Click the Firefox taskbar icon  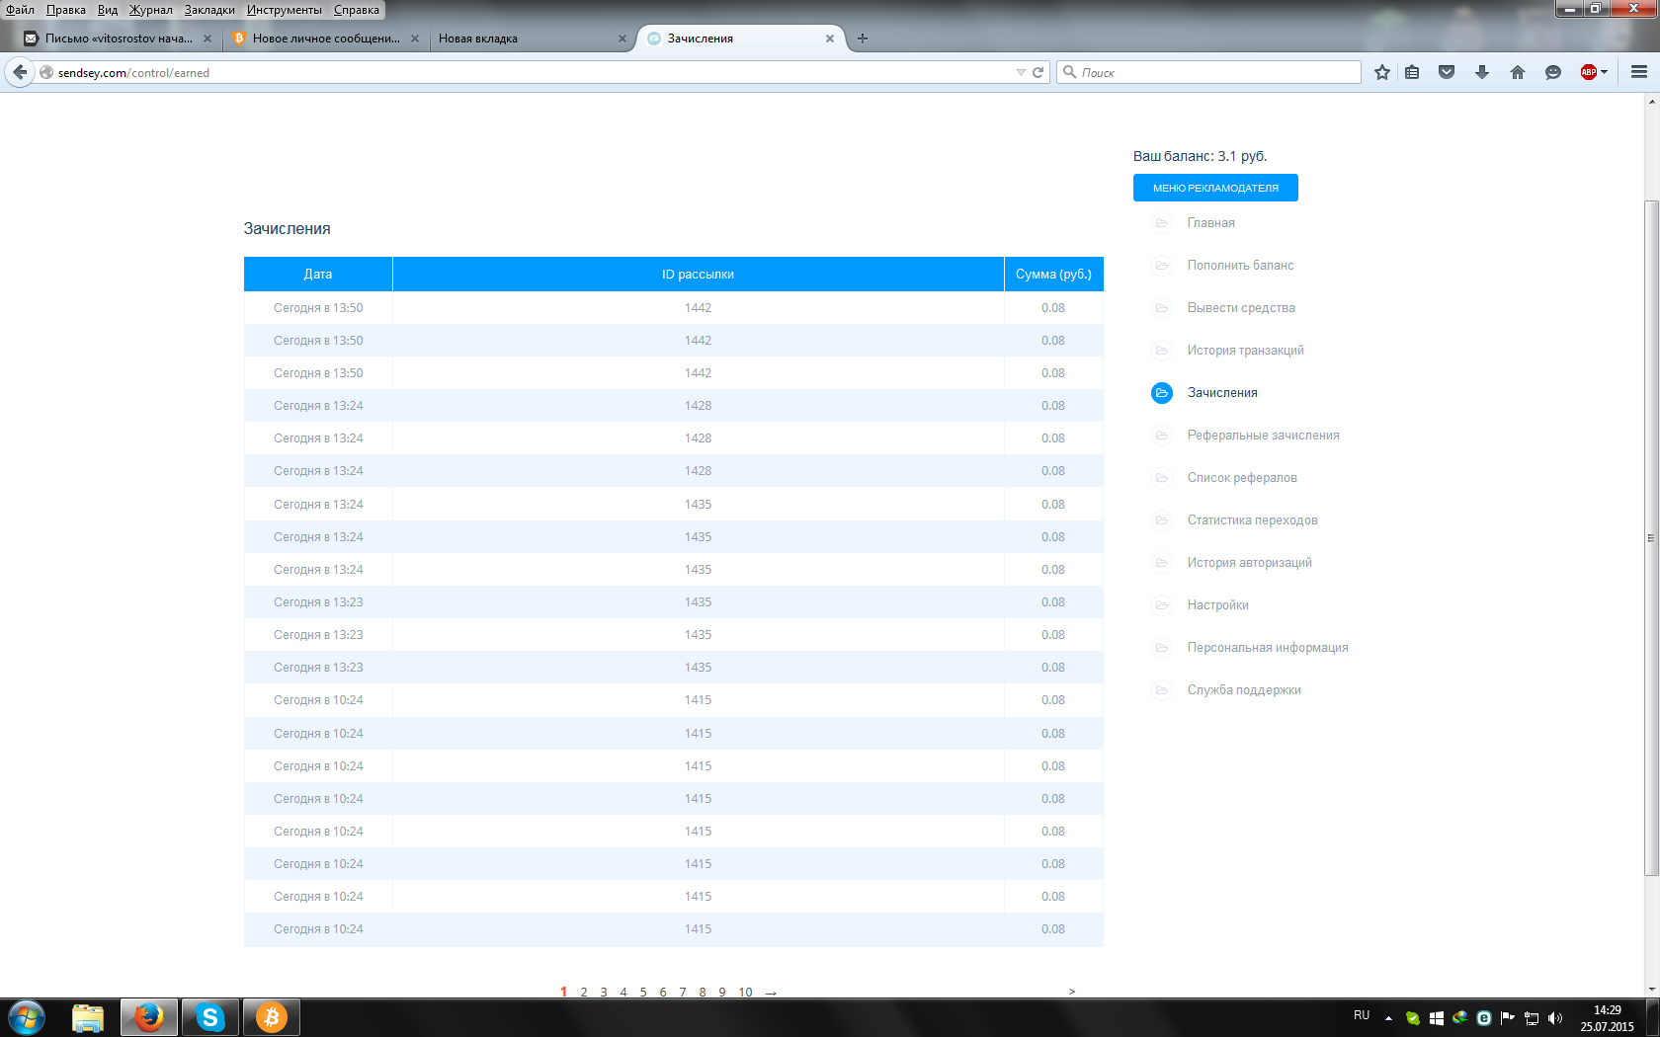coord(149,1017)
